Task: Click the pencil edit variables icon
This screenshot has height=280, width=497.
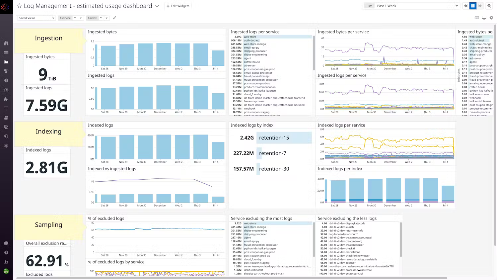Action: pyautogui.click(x=114, y=18)
